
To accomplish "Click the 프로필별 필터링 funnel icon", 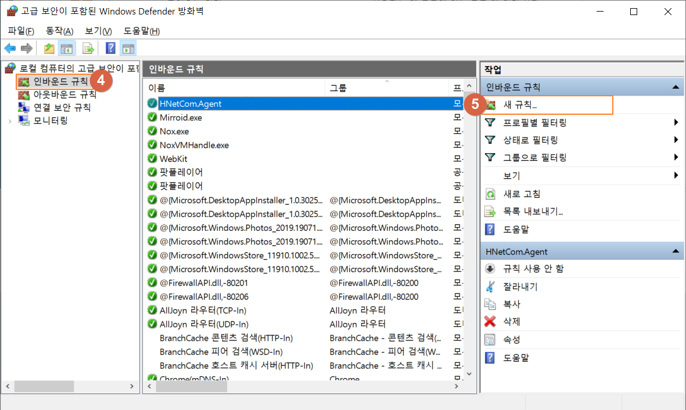I will coord(490,123).
